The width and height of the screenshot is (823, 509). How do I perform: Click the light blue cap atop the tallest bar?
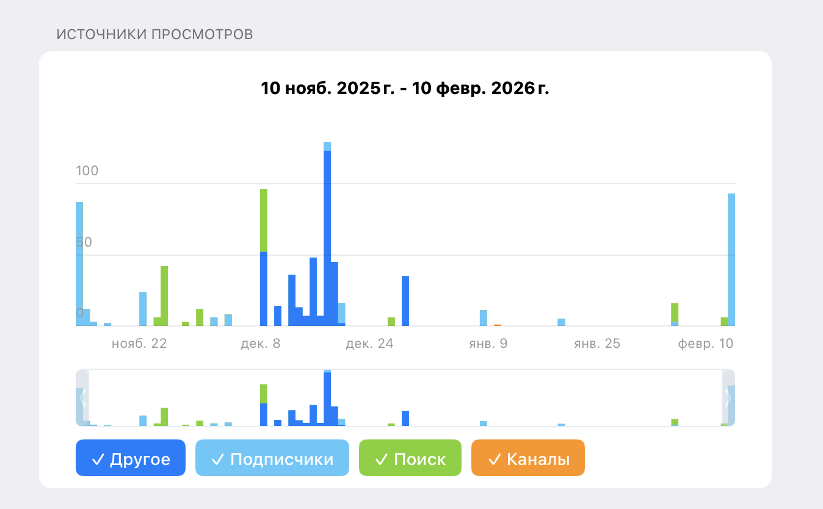tap(327, 146)
